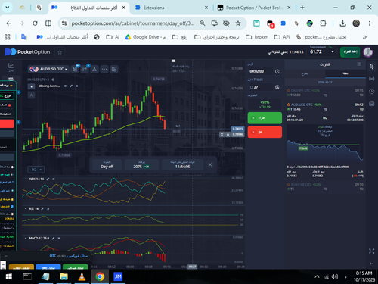
Task: Open a new browser tab
Action: [302, 8]
